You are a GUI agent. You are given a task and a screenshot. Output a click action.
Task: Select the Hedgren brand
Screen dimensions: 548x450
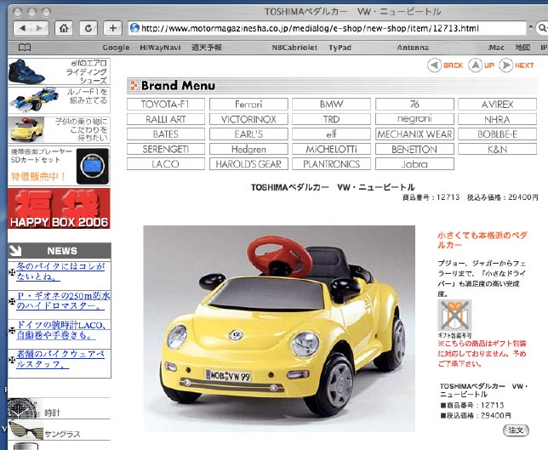tap(248, 149)
